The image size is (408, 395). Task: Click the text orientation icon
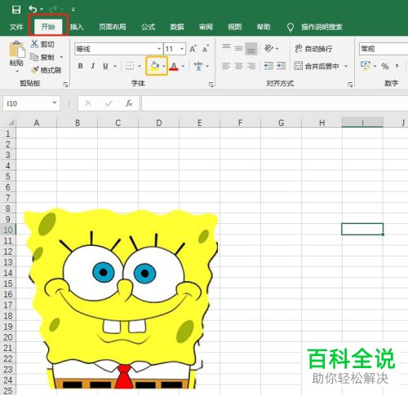[x=268, y=49]
